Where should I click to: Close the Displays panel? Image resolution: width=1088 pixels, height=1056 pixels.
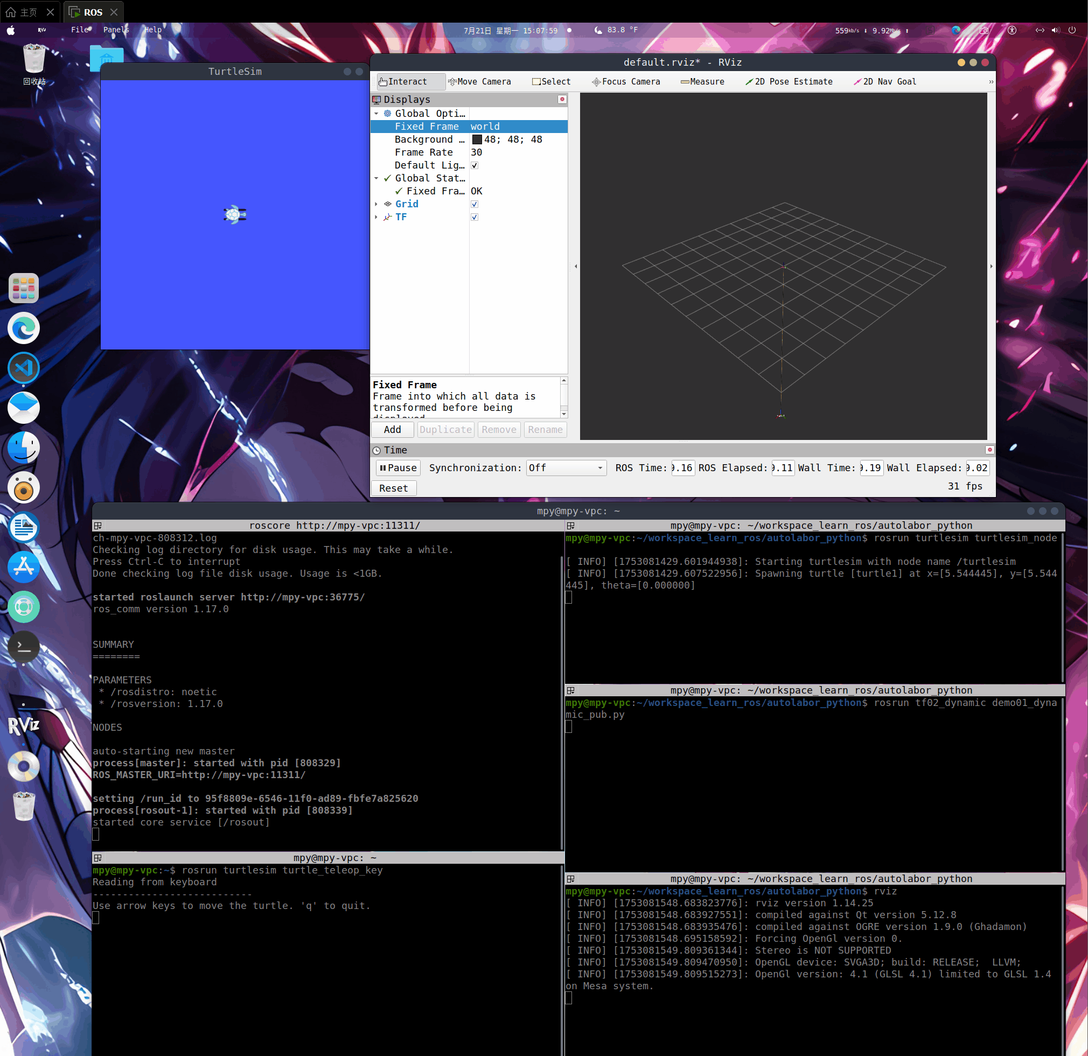(562, 99)
